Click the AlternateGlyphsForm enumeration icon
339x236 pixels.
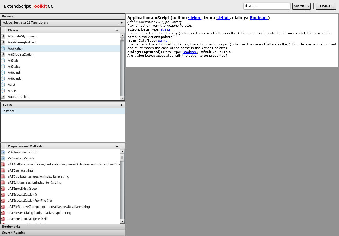click(x=3, y=36)
